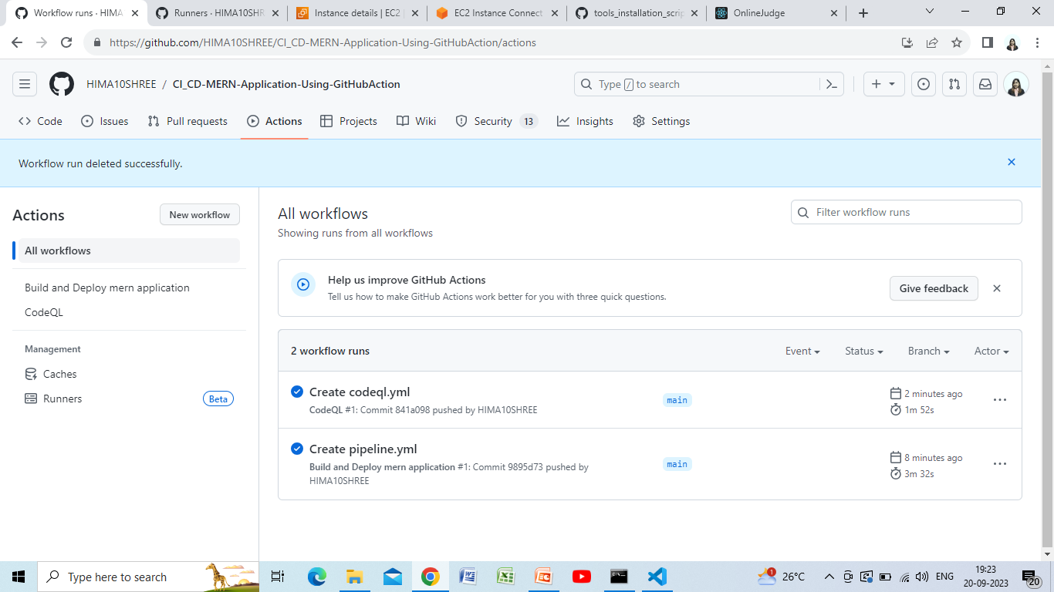Open the user profile avatar menu
Viewport: 1054px width, 592px height.
coord(1016,84)
